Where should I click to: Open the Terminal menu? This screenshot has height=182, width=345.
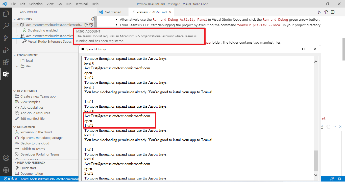[x=81, y=4]
